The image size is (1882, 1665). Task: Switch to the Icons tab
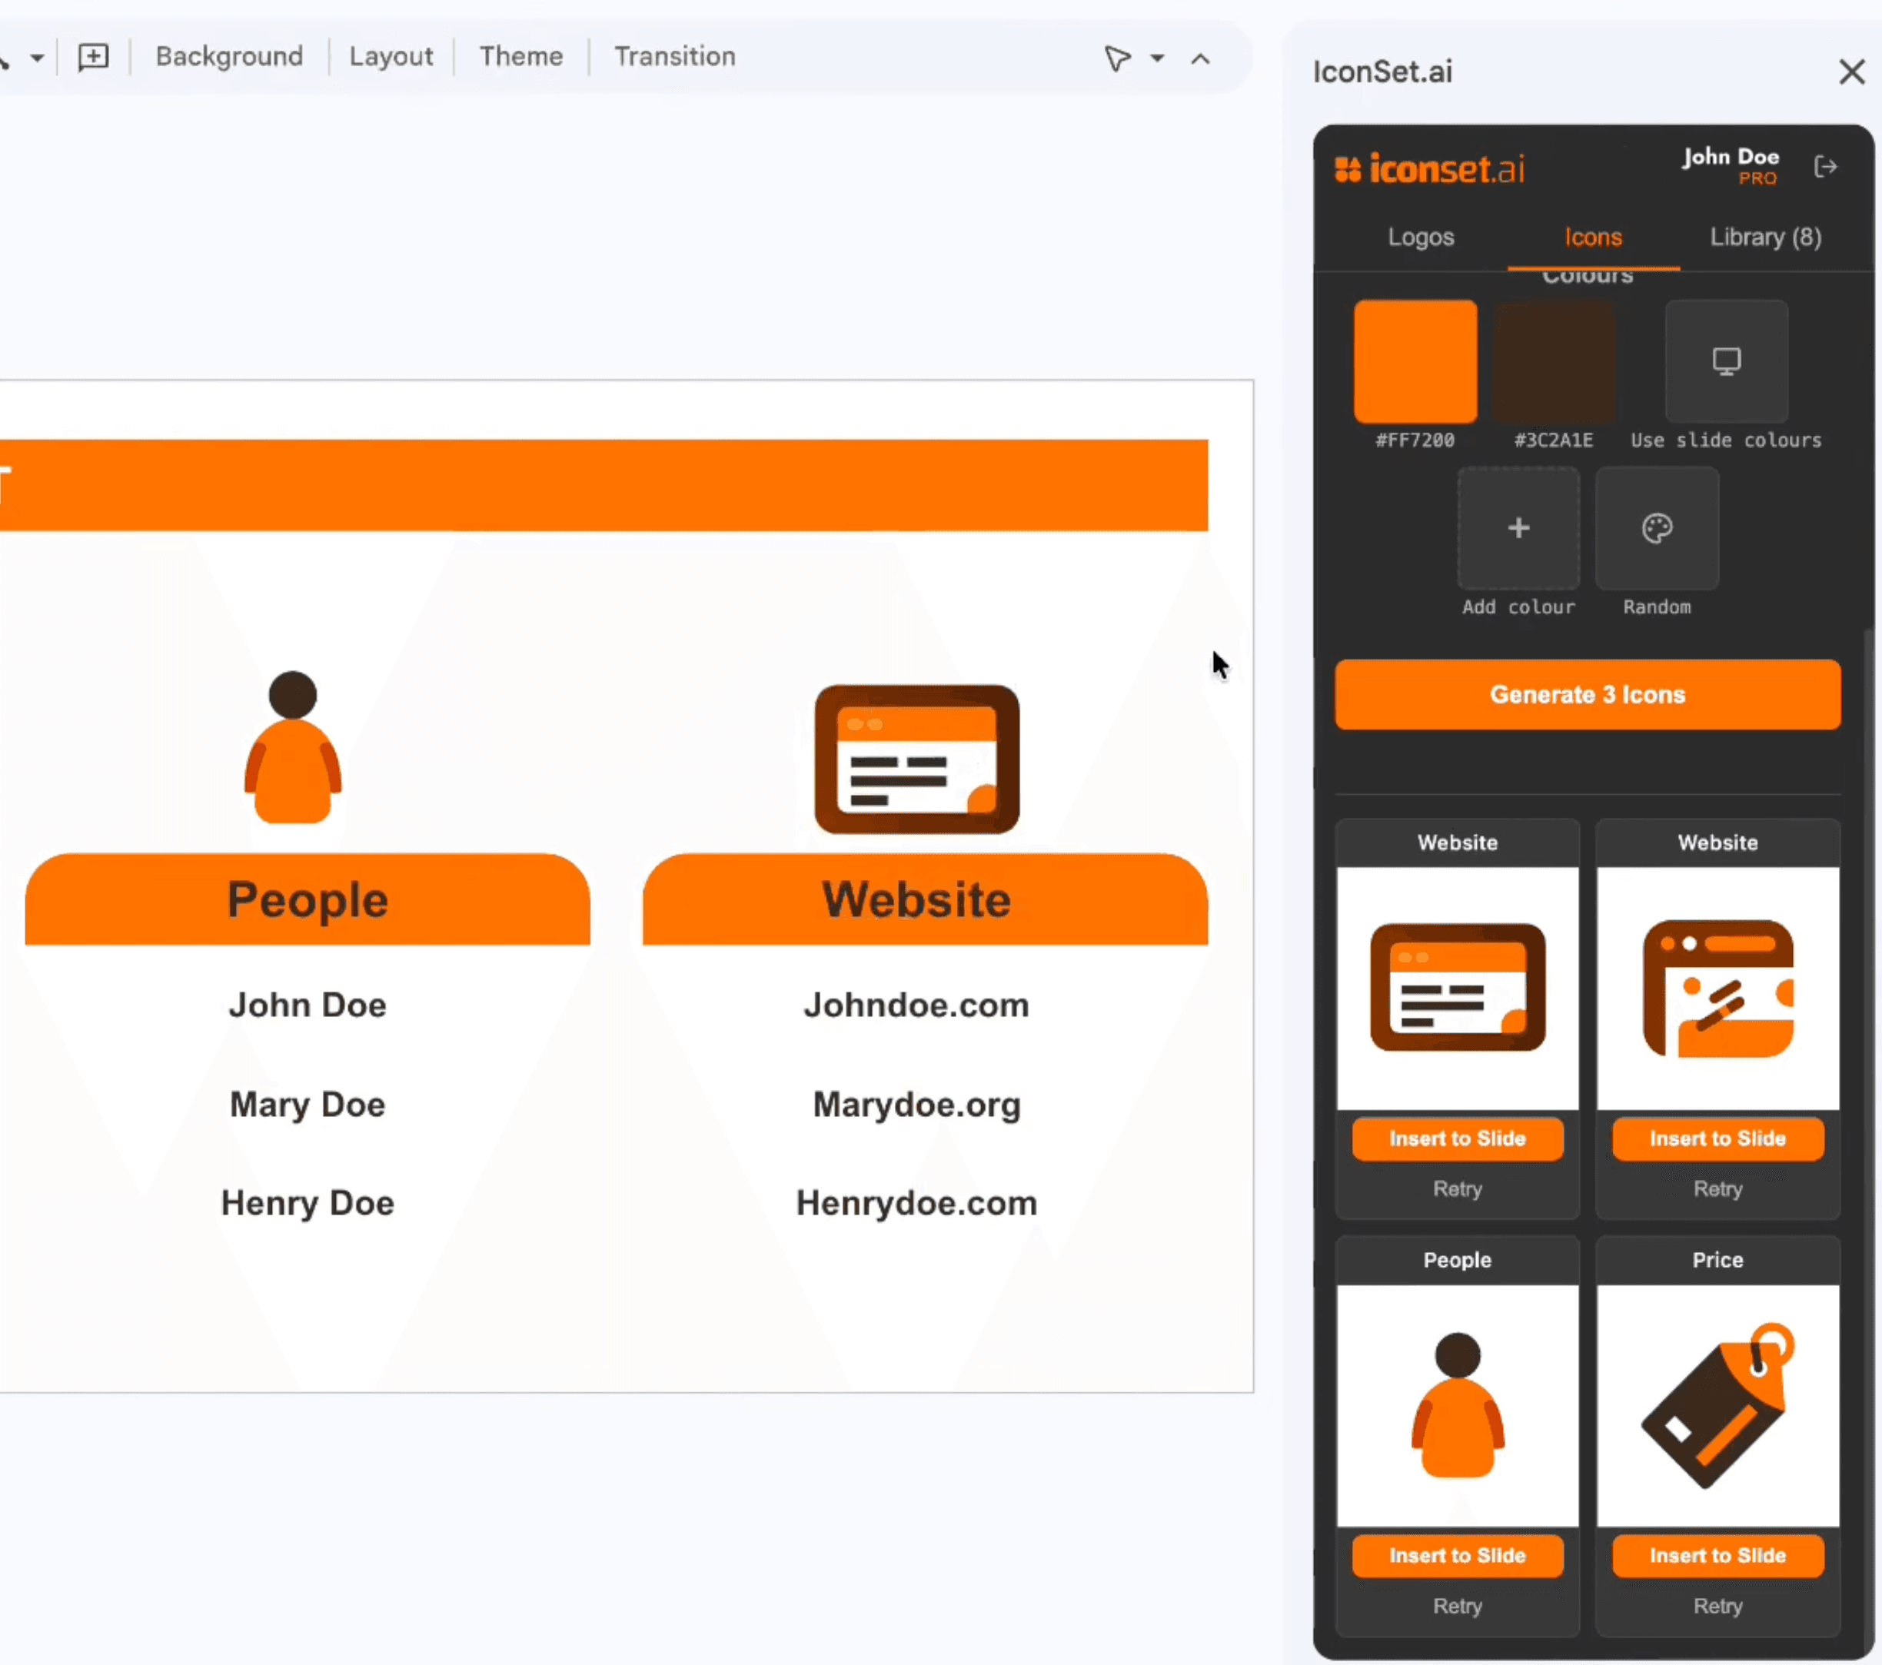coord(1593,238)
